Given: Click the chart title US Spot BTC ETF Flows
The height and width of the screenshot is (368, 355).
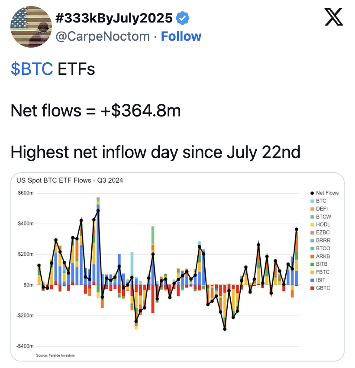Looking at the screenshot, I should point(70,181).
